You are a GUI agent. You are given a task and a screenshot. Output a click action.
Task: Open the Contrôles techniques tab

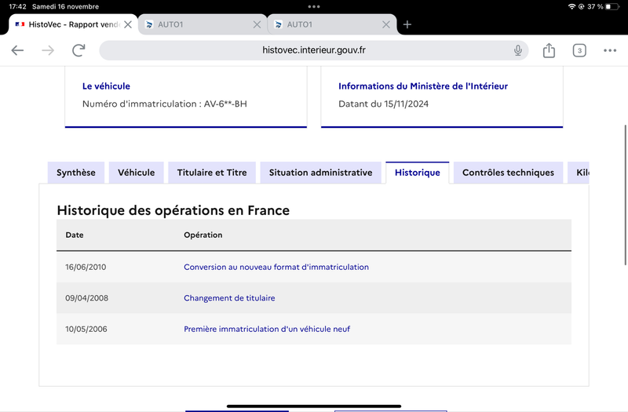click(508, 173)
